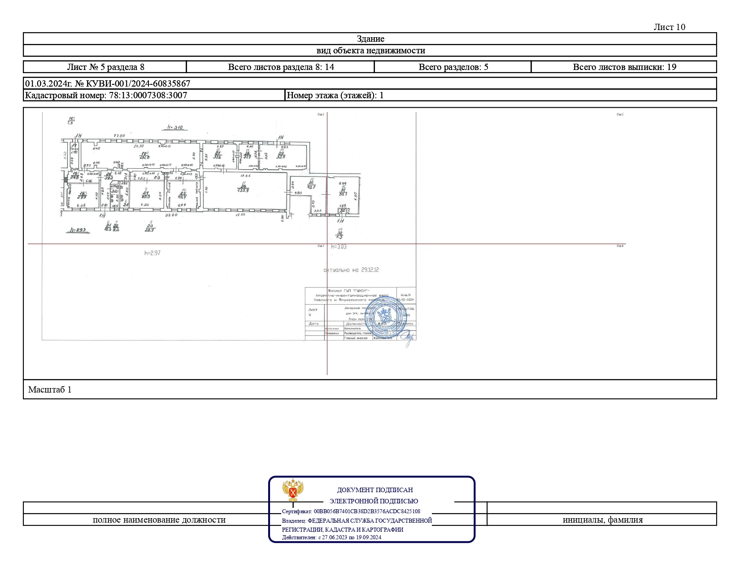The width and height of the screenshot is (740, 572).
Task: Click the 'Лист 10' page label
Action: coord(669,27)
